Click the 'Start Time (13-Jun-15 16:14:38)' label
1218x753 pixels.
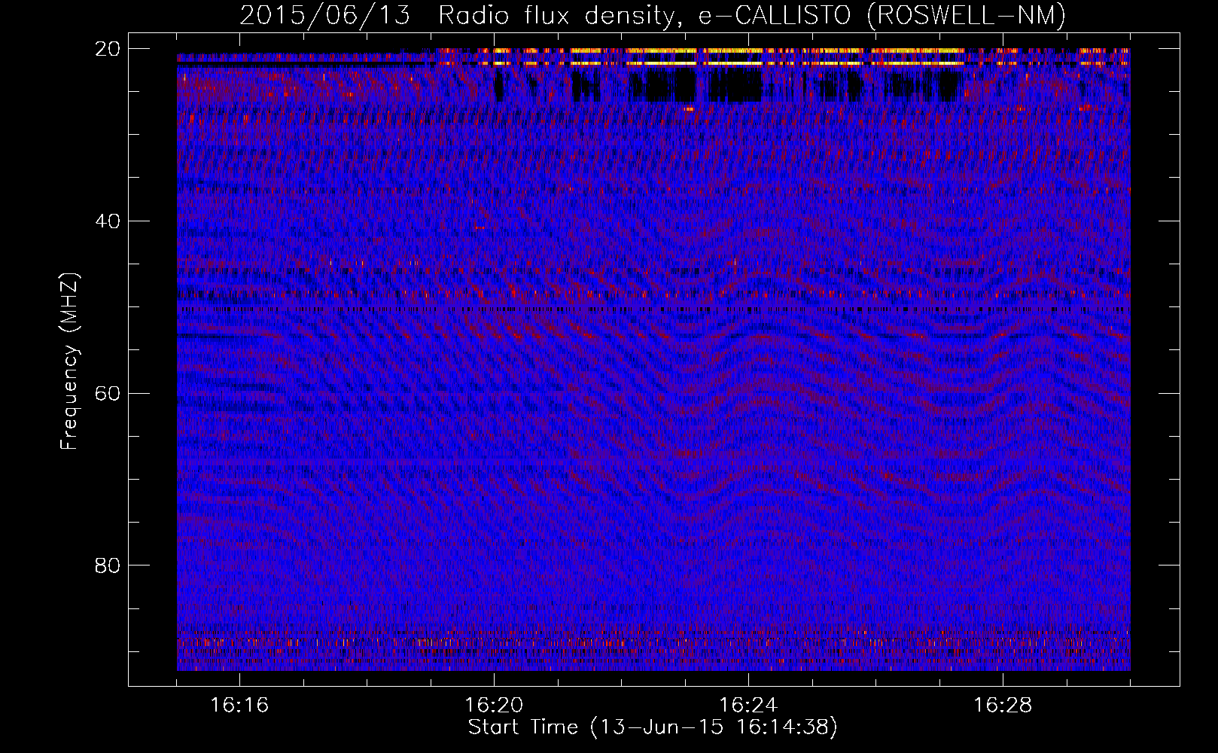pyautogui.click(x=653, y=727)
